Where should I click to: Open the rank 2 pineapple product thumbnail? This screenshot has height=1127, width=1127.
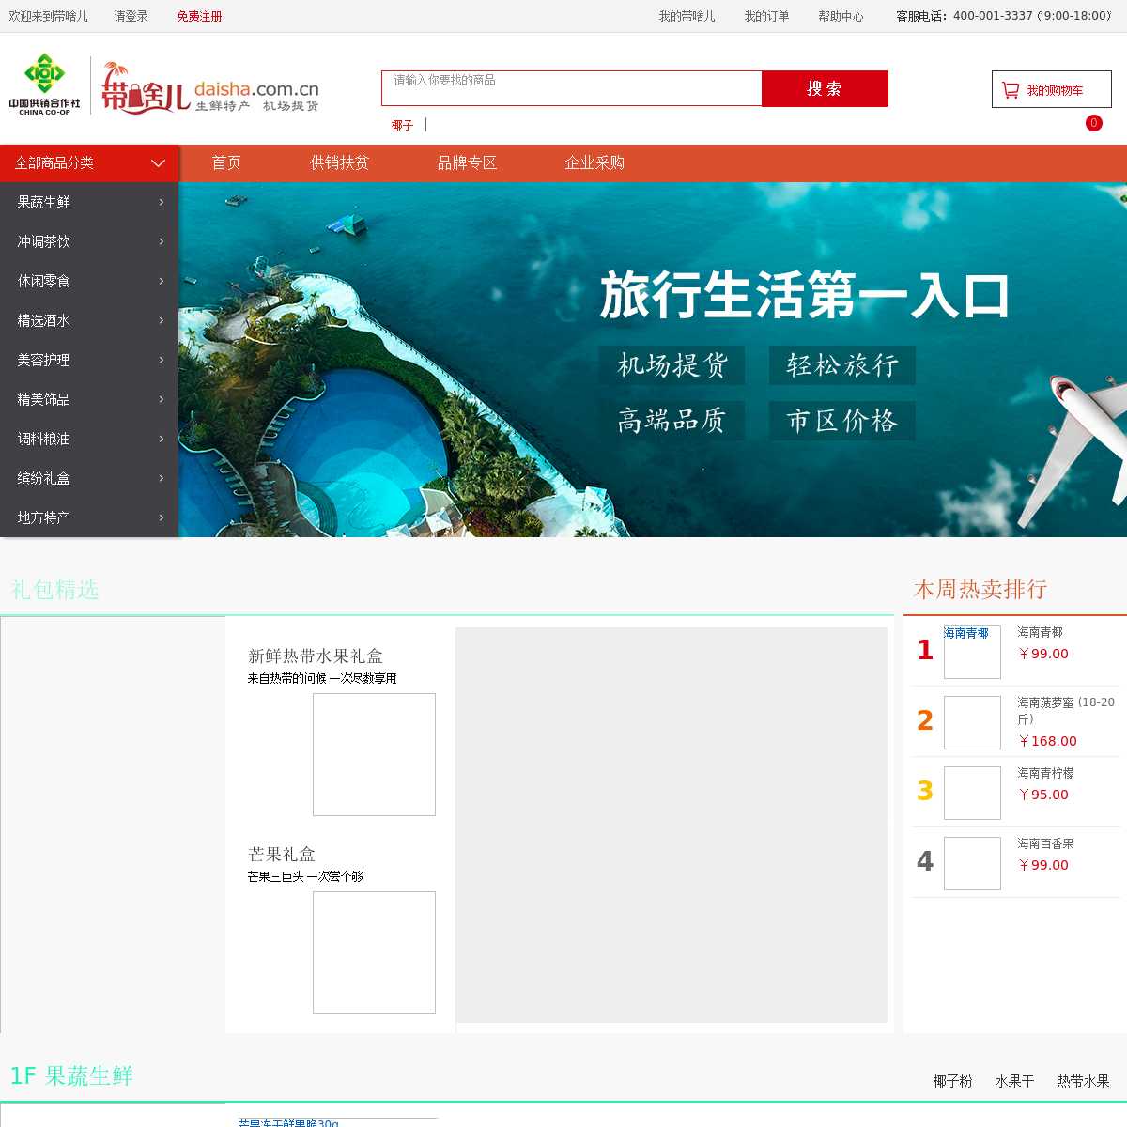pos(971,722)
